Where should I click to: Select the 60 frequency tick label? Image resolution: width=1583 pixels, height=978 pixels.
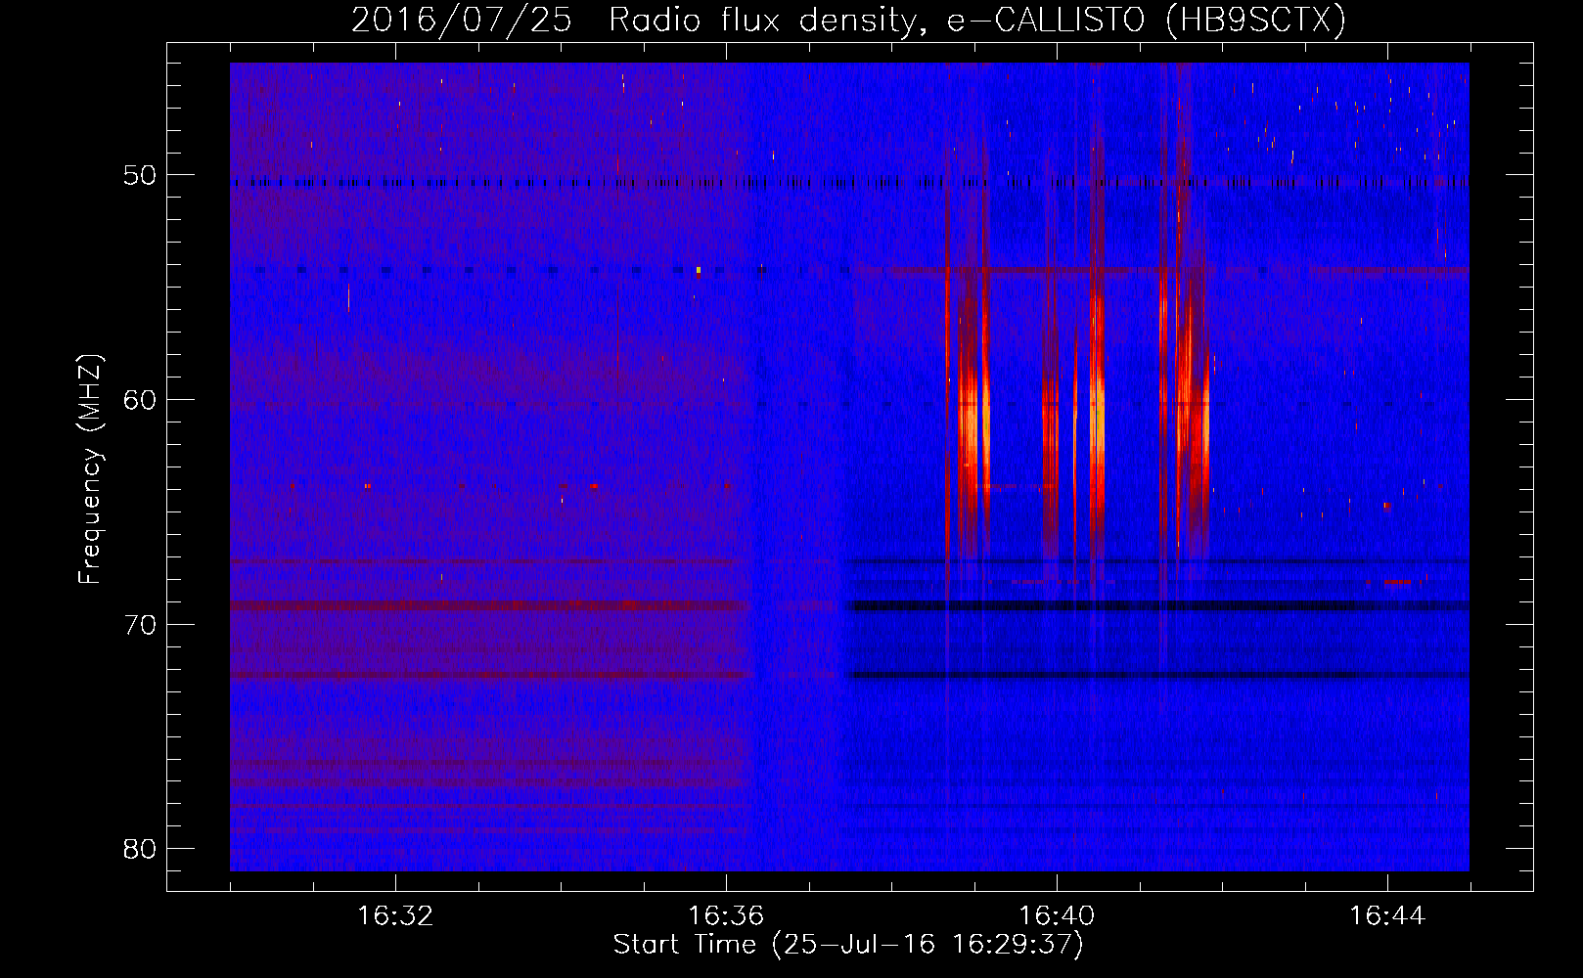tap(140, 400)
